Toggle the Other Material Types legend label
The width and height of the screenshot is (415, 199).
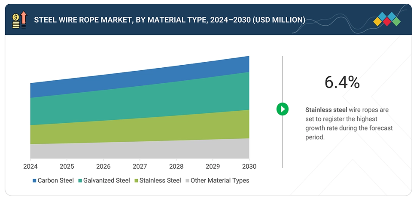[219, 180]
